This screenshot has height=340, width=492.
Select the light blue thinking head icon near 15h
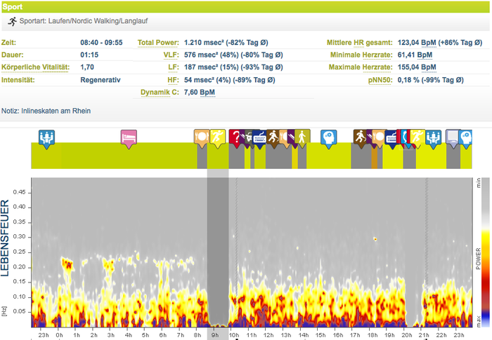click(328, 136)
